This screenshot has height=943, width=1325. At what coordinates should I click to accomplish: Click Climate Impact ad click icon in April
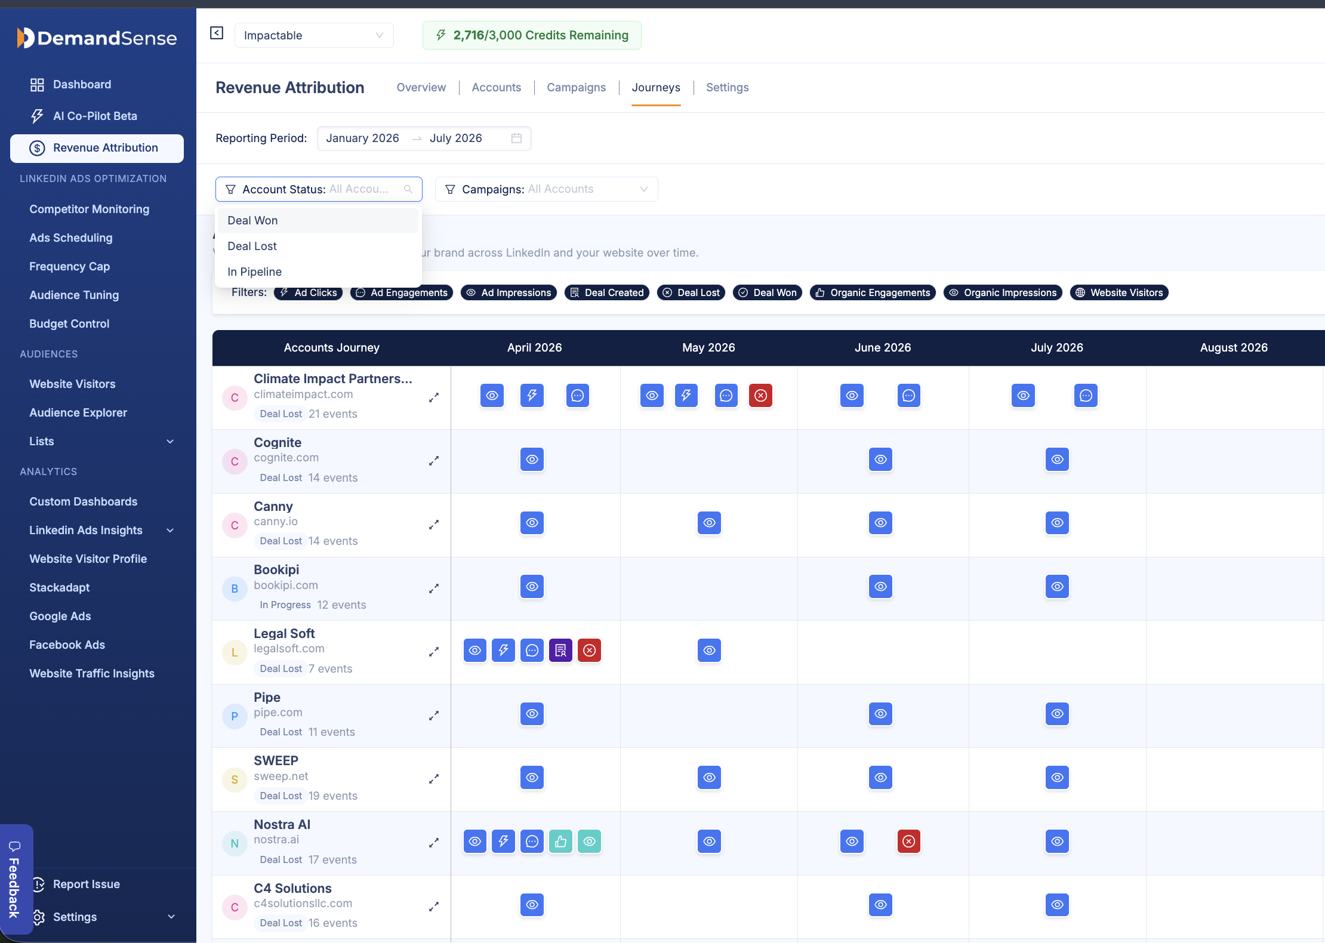(532, 396)
